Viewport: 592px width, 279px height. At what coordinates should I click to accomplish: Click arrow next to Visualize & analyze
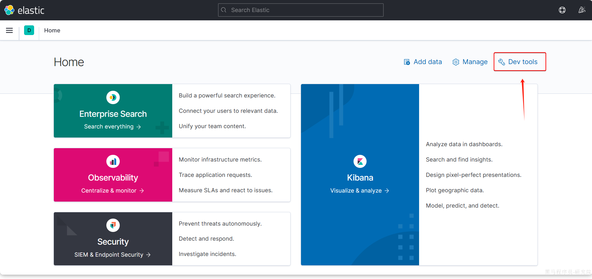(387, 191)
